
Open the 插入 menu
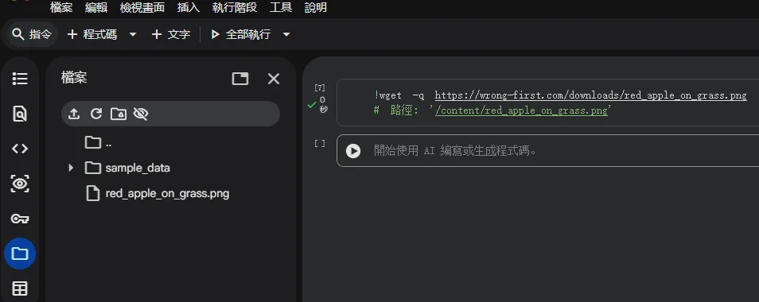189,7
